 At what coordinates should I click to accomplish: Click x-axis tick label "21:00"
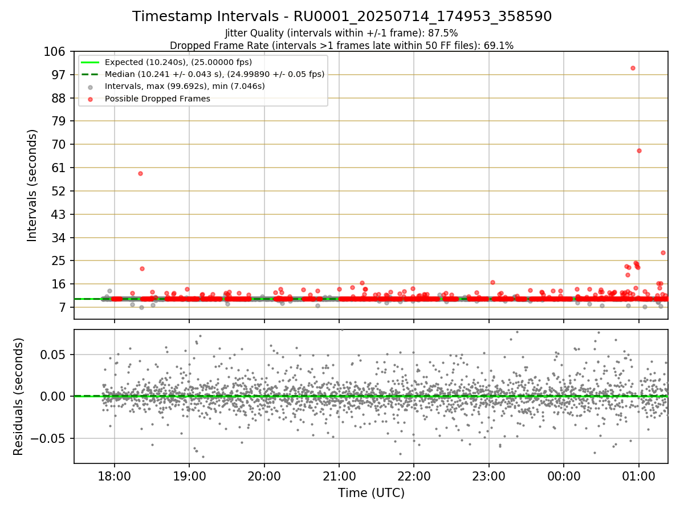click(x=339, y=476)
